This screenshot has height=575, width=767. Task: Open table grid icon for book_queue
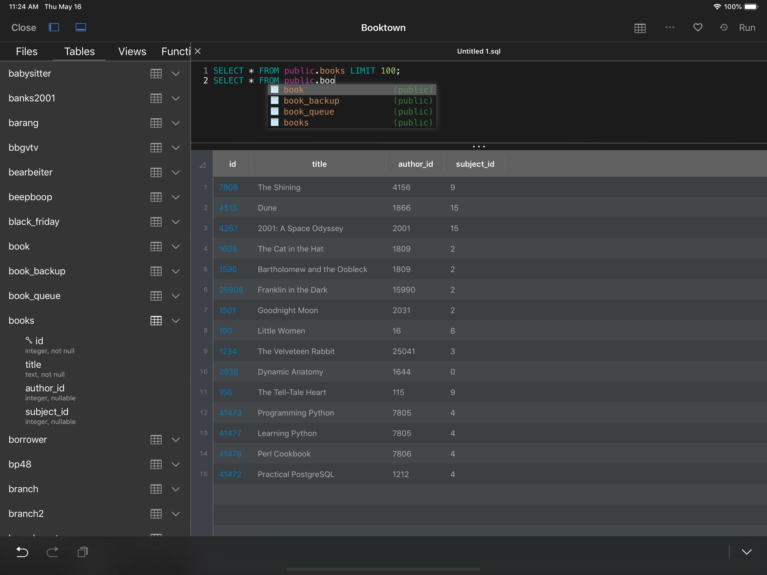point(156,296)
